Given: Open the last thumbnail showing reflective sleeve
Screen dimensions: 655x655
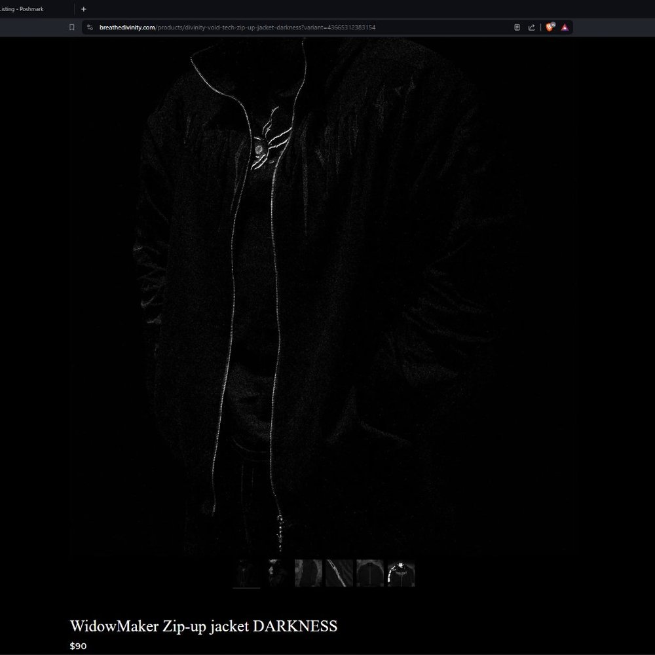Looking at the screenshot, I should 401,572.
